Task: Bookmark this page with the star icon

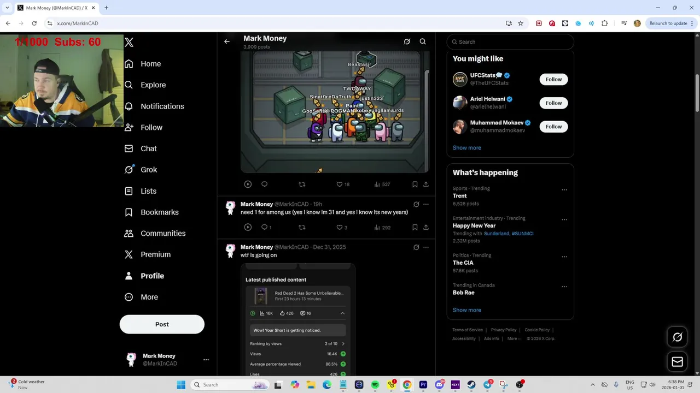Action: pyautogui.click(x=521, y=23)
